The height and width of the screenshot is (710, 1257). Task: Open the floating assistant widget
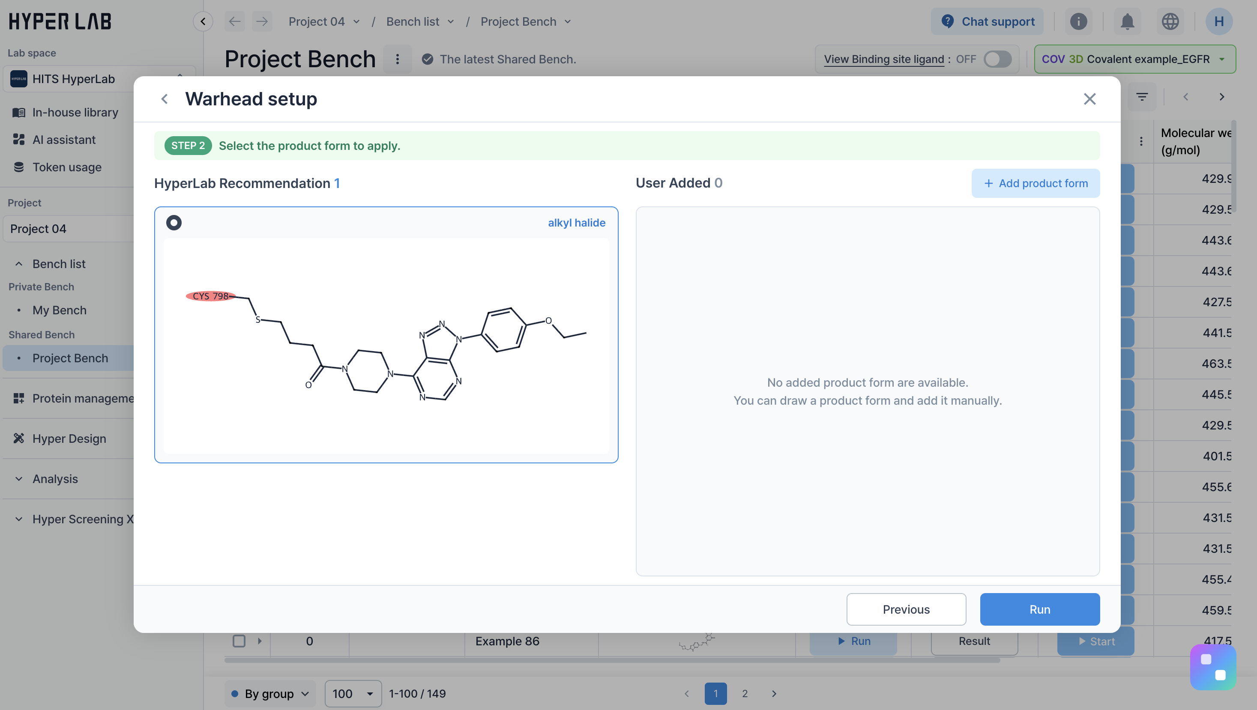(1212, 666)
